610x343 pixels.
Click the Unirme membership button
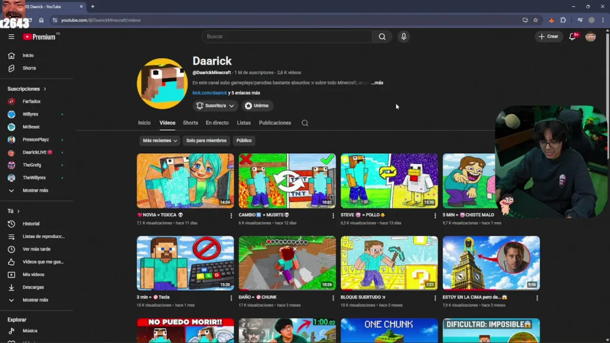pyautogui.click(x=257, y=106)
